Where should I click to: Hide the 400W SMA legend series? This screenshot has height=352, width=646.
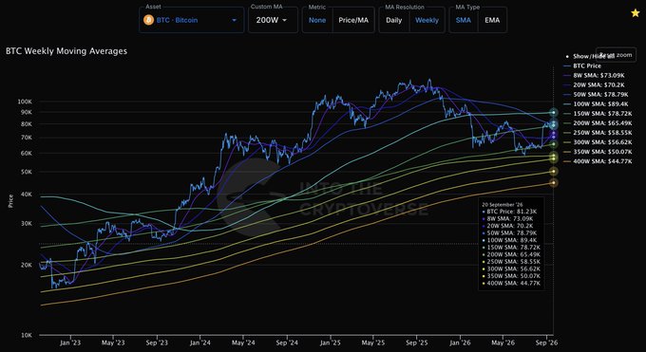[x=597, y=161]
